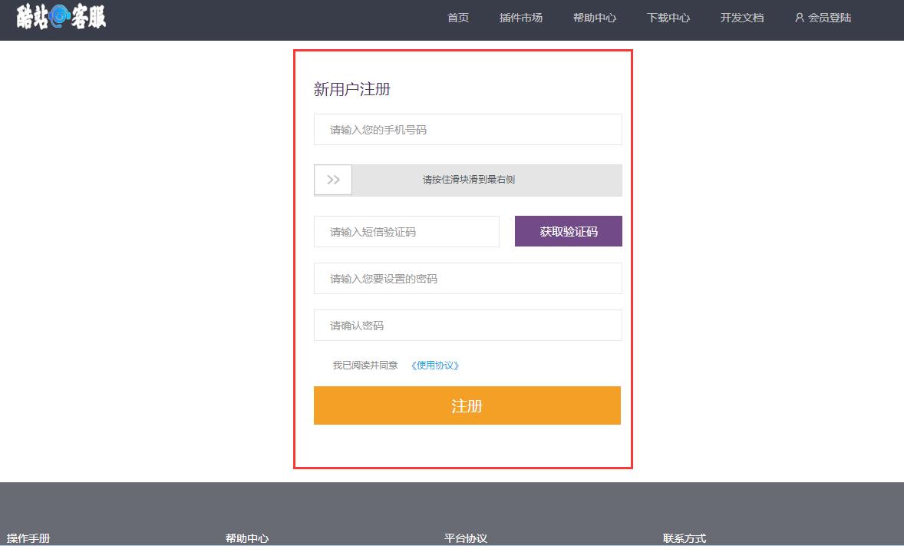Click 联系方式 in the footer
This screenshot has height=546, width=904.
[x=685, y=538]
